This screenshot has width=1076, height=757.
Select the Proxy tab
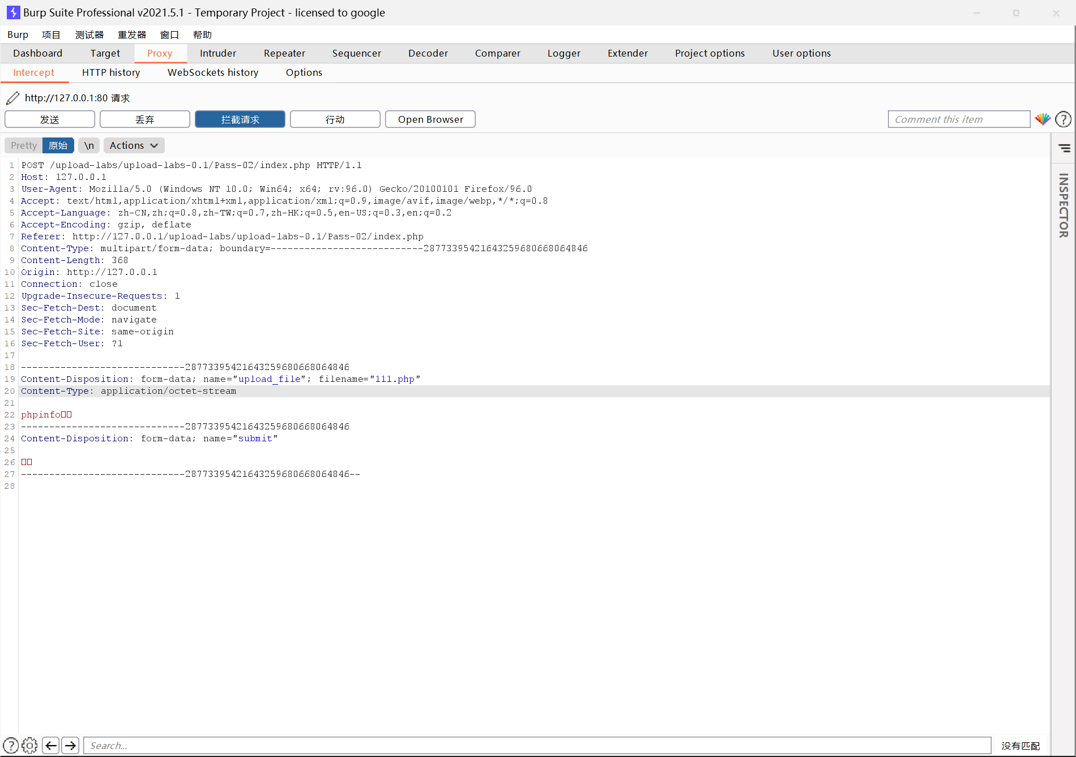pos(160,53)
